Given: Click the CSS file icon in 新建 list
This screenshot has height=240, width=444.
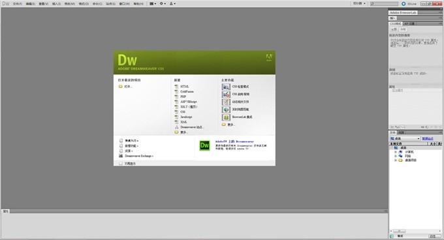Looking at the screenshot, I should [x=176, y=112].
